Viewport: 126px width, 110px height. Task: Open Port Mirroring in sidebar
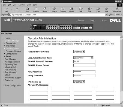click(x=11, y=72)
